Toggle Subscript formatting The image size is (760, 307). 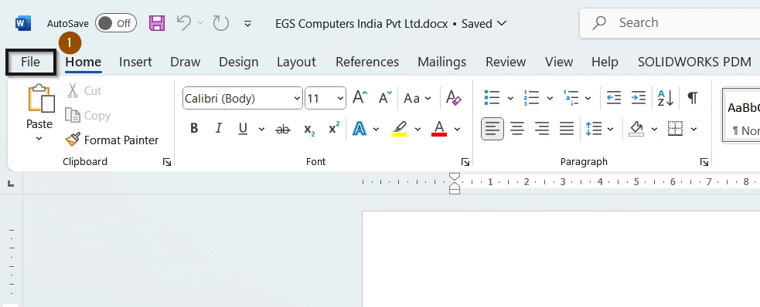tap(309, 129)
